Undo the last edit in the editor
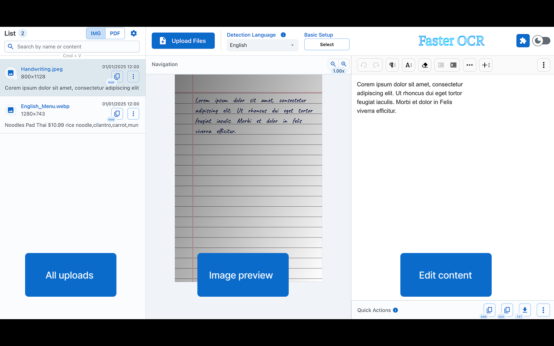 click(363, 65)
